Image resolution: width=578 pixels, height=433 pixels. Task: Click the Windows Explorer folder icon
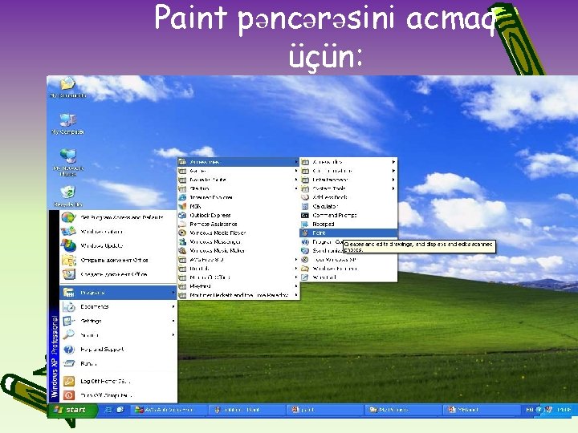(305, 269)
